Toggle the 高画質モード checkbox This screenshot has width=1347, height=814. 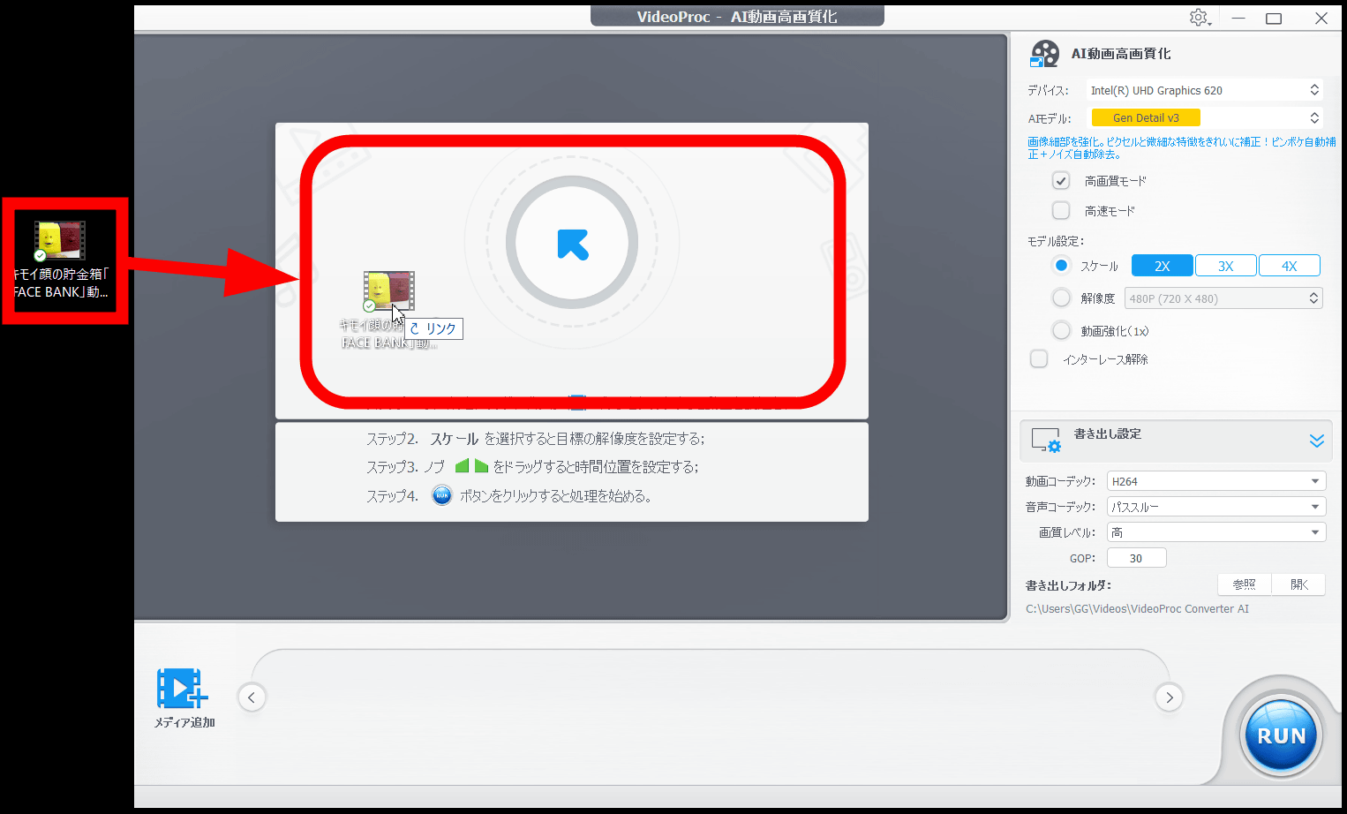pyautogui.click(x=1061, y=181)
